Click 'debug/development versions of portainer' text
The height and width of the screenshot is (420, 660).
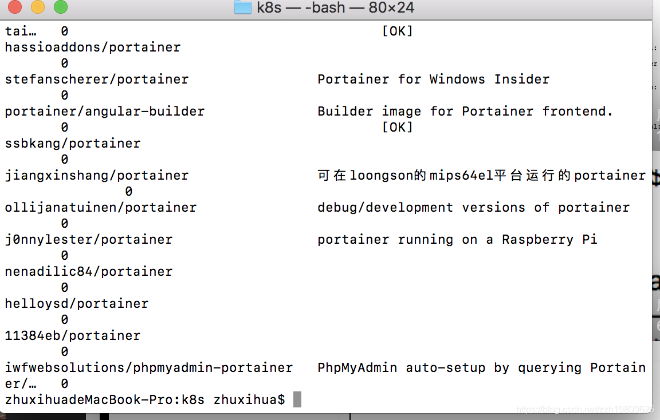point(474,207)
